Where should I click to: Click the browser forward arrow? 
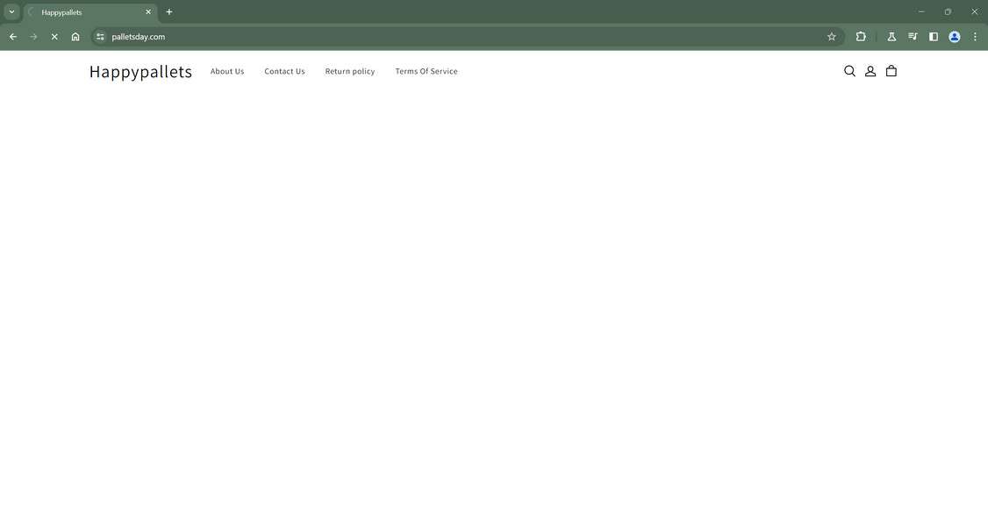pos(32,36)
